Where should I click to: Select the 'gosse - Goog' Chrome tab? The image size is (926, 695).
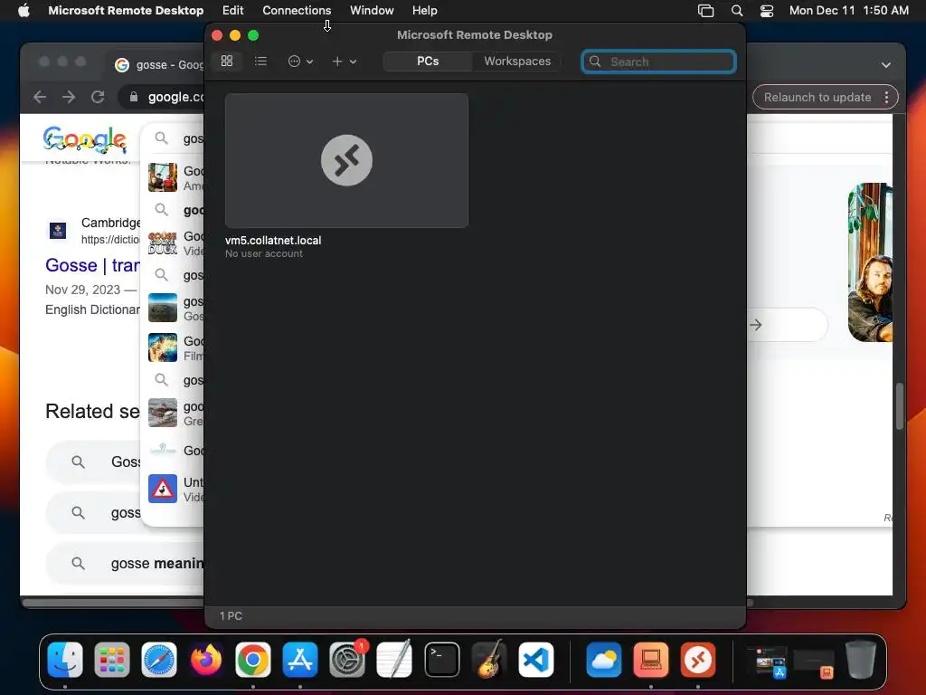click(158, 65)
